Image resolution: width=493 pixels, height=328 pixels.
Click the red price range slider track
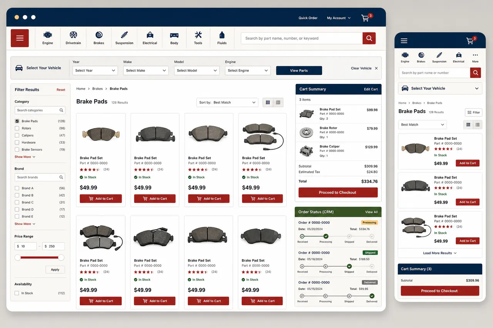[39, 258]
